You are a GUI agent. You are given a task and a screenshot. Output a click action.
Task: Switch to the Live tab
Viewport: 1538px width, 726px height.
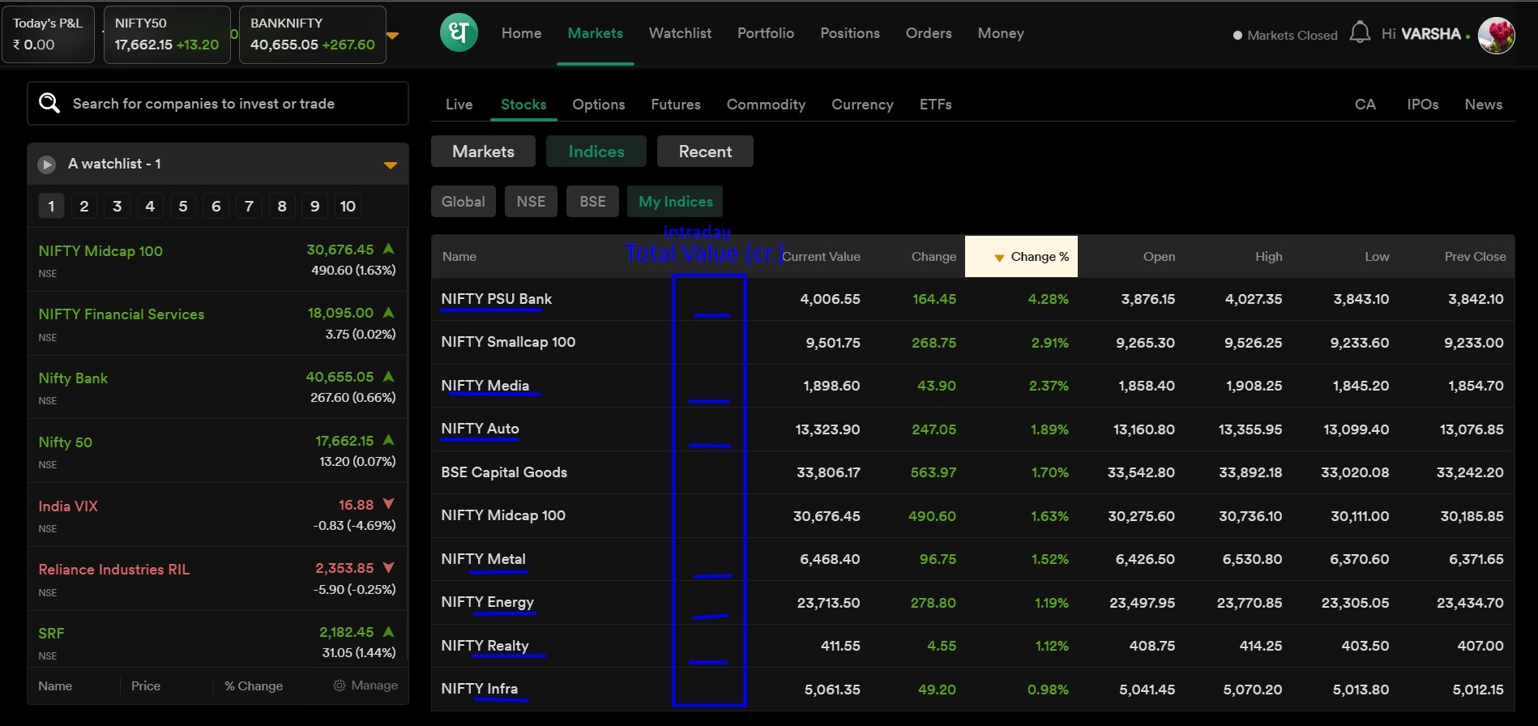pos(459,105)
